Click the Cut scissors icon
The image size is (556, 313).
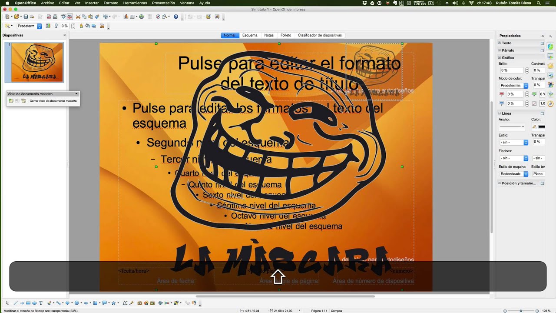pyautogui.click(x=78, y=17)
